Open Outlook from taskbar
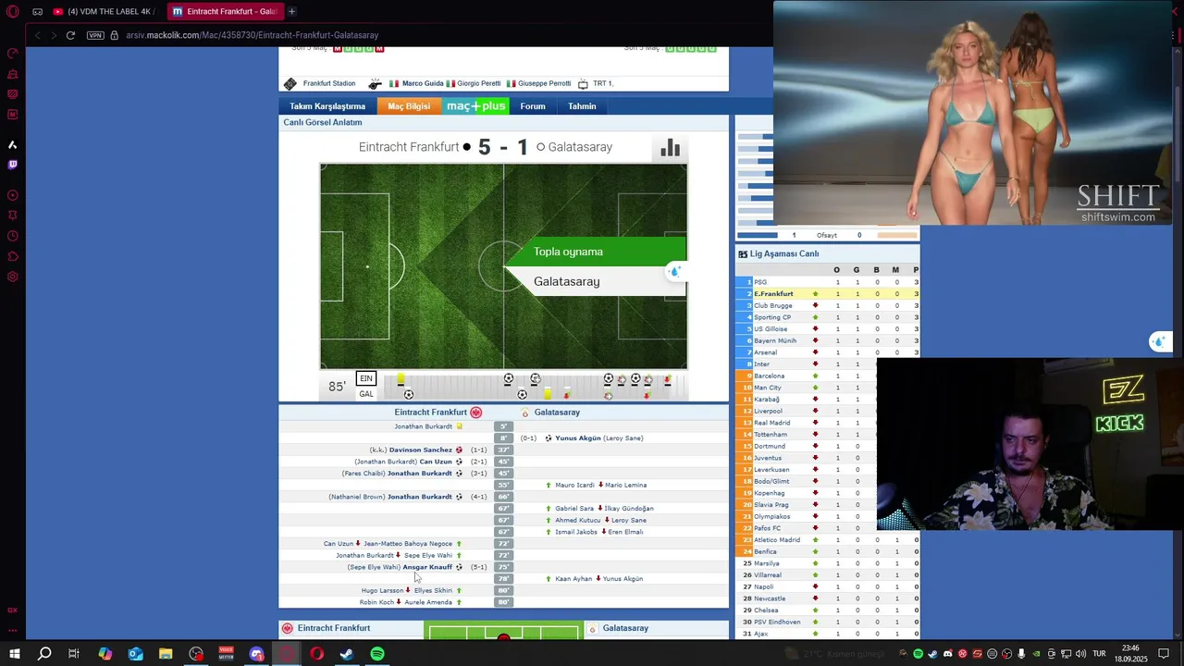Screen dimensions: 1184x666 (135, 654)
